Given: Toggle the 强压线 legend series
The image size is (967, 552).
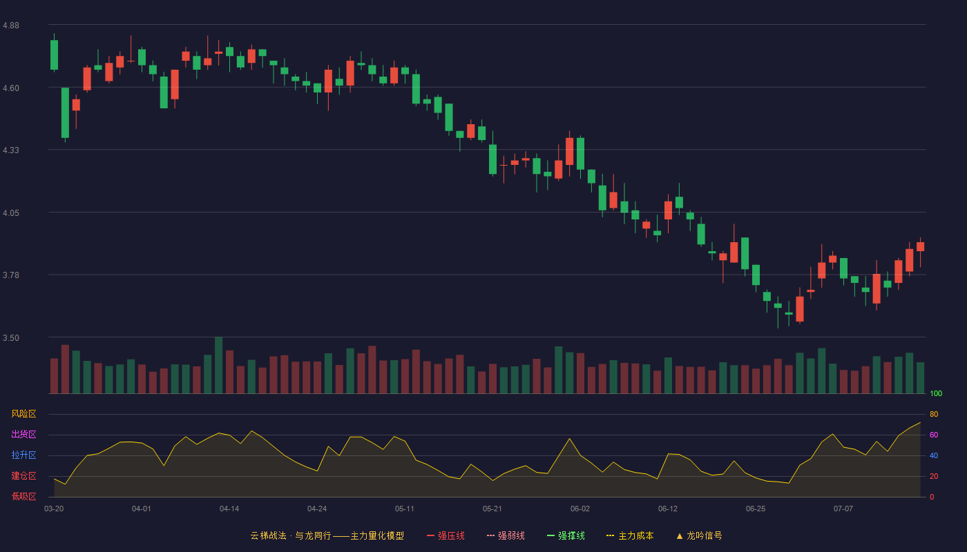Looking at the screenshot, I should [446, 535].
